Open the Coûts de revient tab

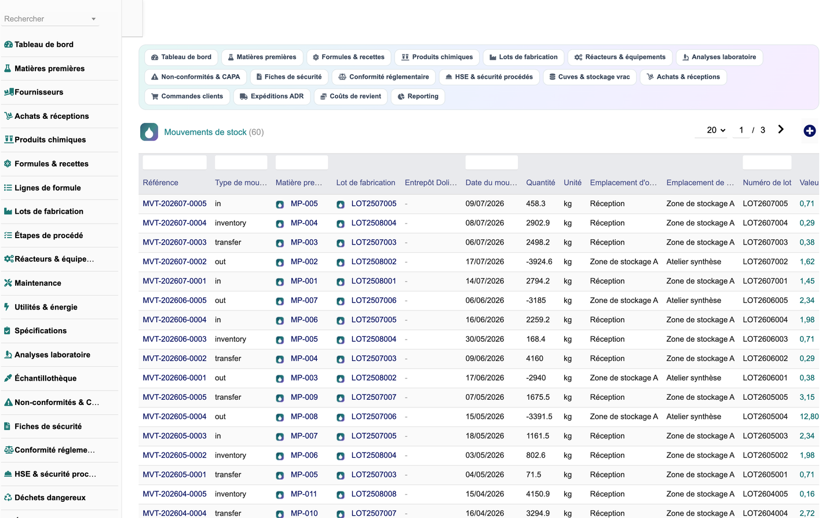pos(350,97)
